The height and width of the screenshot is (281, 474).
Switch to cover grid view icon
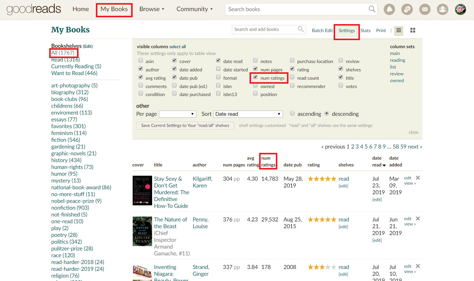pyautogui.click(x=413, y=30)
